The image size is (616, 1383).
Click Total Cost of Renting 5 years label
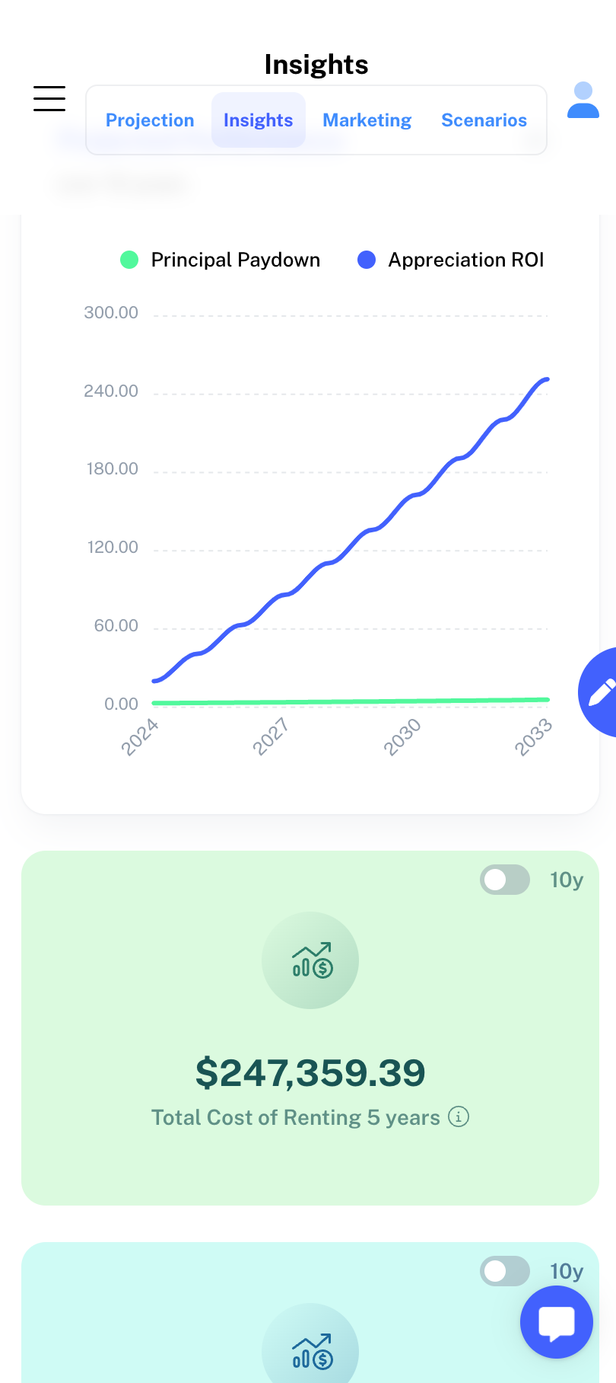pos(296,1117)
